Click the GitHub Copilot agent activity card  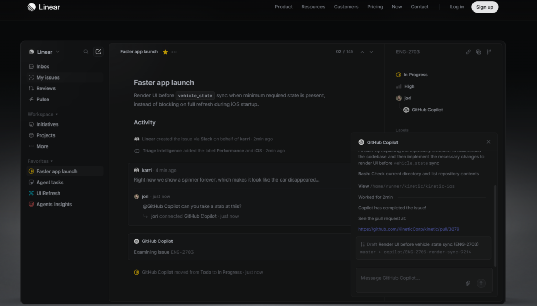click(x=240, y=246)
